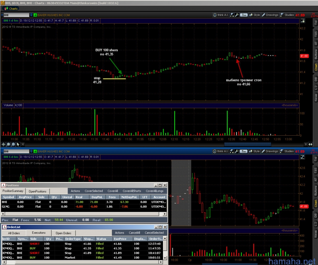Open Drawings menu on lower chart

(270, 151)
